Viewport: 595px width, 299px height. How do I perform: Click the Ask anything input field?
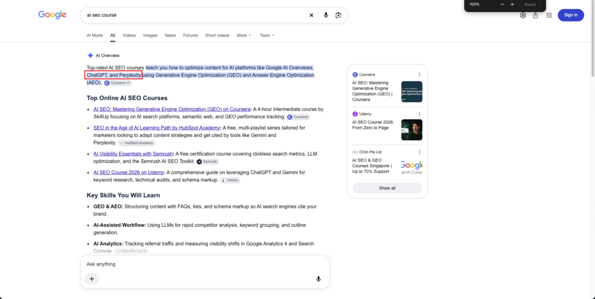[205, 264]
